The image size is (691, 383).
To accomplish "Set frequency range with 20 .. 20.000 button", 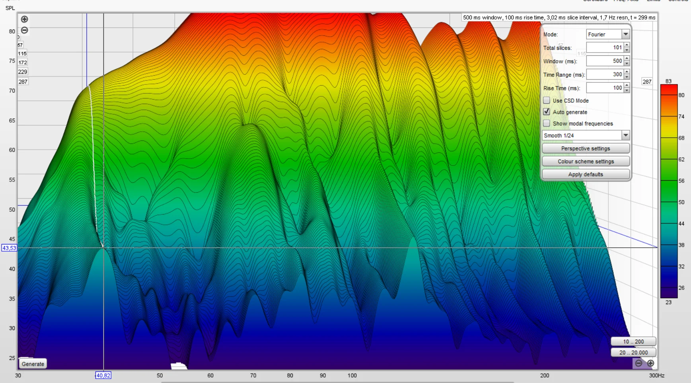I will (x=633, y=352).
